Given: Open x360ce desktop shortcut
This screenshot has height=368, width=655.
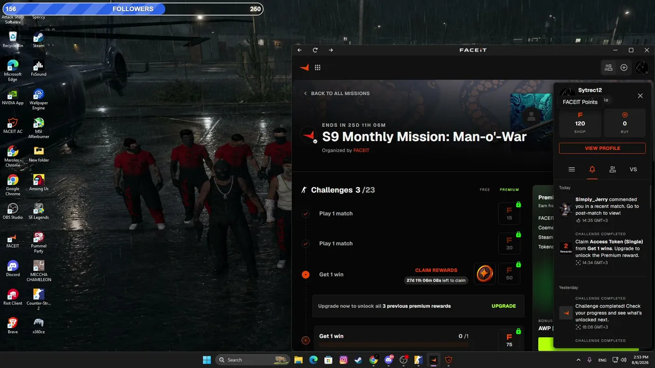Looking at the screenshot, I should click(x=38, y=326).
